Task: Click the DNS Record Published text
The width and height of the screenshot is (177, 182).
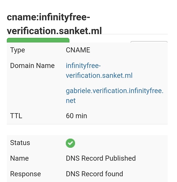Action: [101, 158]
